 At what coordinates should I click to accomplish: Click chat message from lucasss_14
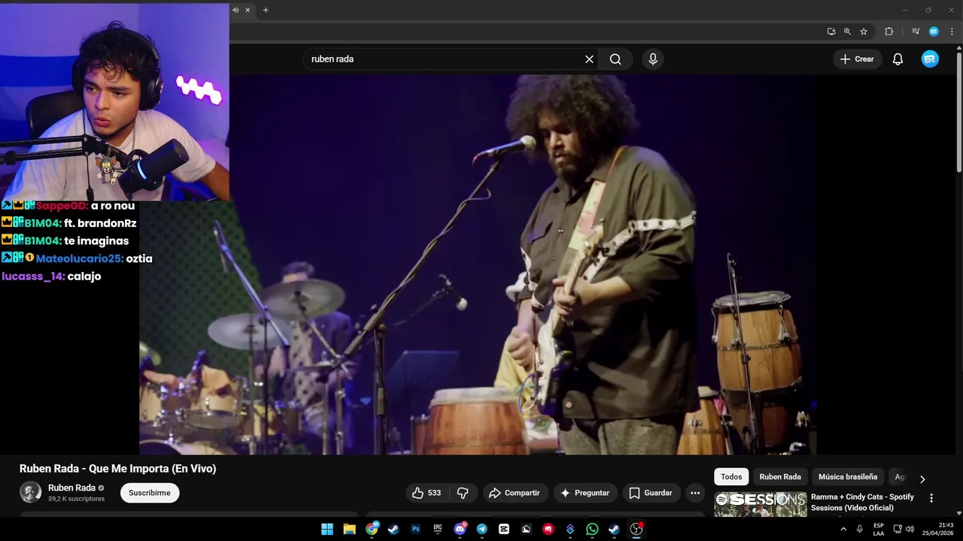click(51, 276)
